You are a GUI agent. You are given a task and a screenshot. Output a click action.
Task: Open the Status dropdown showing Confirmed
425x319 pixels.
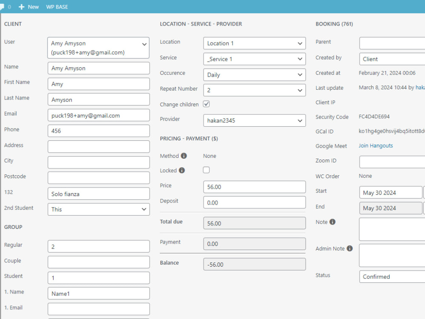[x=391, y=276]
